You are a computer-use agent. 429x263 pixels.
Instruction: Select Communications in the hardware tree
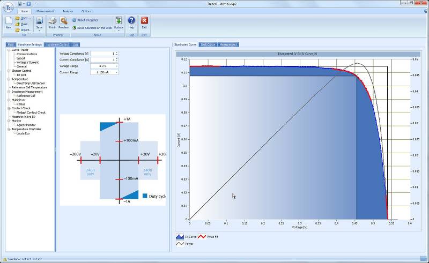[x=27, y=54]
